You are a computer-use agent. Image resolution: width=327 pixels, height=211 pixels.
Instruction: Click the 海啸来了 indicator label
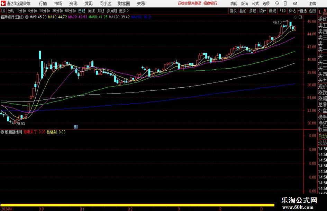click(x=30, y=132)
